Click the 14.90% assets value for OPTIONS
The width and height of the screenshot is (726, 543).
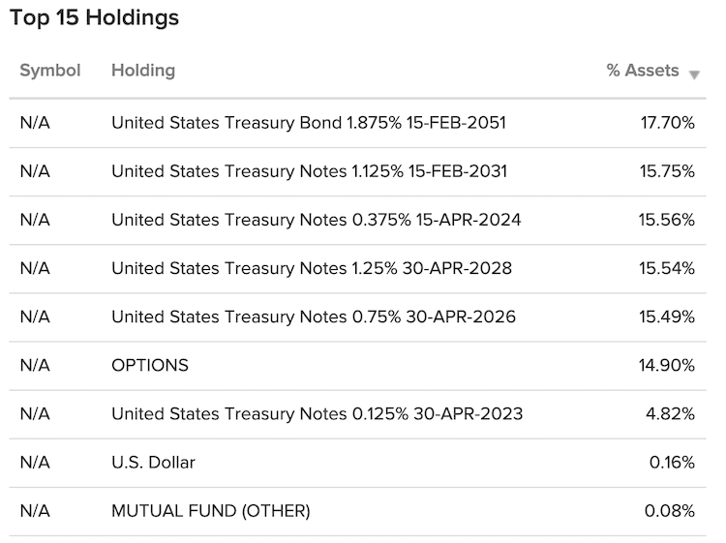(x=667, y=366)
